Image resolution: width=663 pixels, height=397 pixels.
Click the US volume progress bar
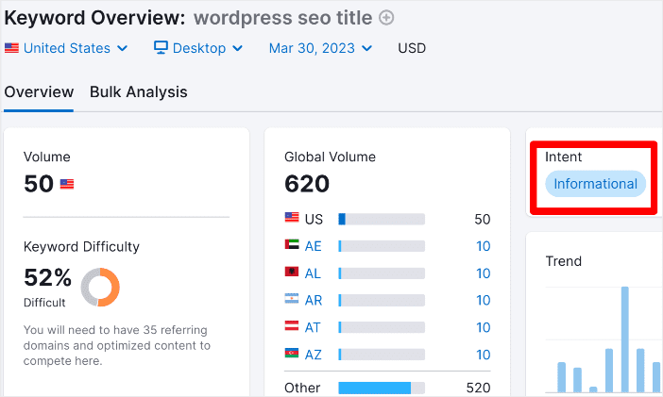click(382, 219)
